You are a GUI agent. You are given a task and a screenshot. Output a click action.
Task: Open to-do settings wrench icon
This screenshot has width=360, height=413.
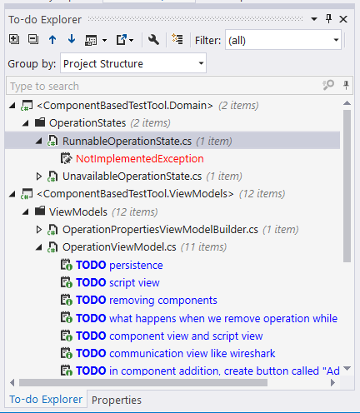coord(153,40)
